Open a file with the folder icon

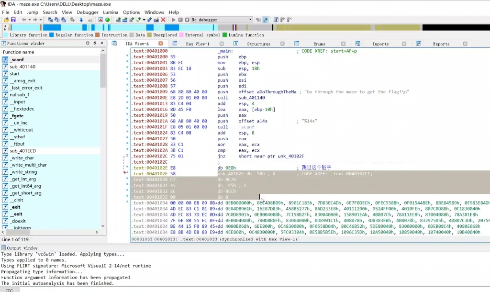pos(6,20)
